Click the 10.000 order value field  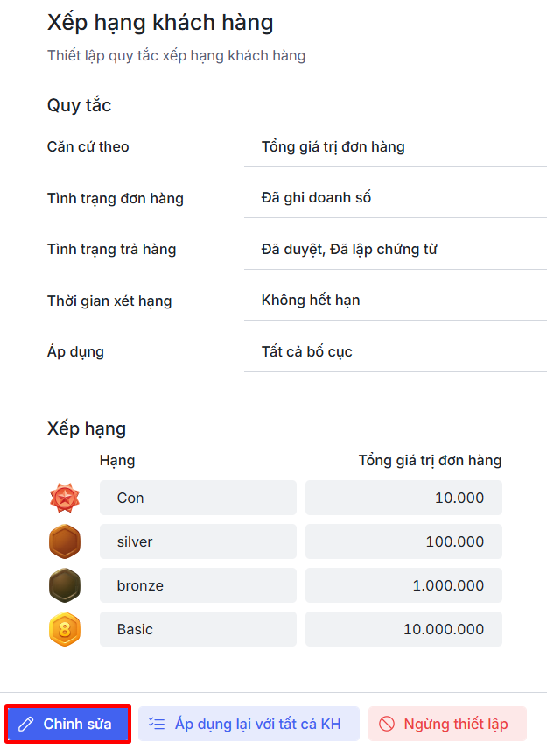pyautogui.click(x=403, y=498)
